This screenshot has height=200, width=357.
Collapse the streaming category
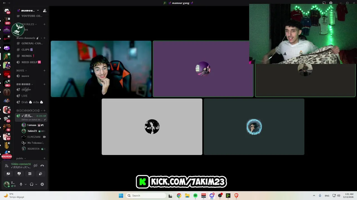pos(29,111)
